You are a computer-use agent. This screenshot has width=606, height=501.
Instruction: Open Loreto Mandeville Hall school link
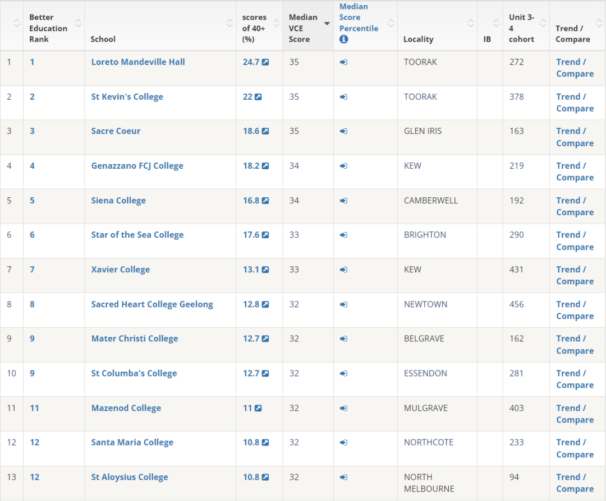(x=138, y=62)
